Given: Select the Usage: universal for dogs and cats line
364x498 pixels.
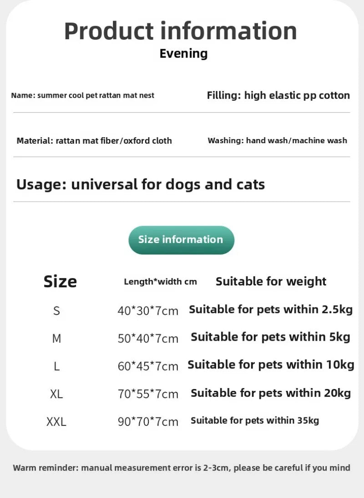Looking at the screenshot, I should click(x=141, y=184).
